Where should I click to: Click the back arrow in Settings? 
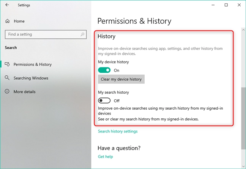pyautogui.click(x=7, y=5)
